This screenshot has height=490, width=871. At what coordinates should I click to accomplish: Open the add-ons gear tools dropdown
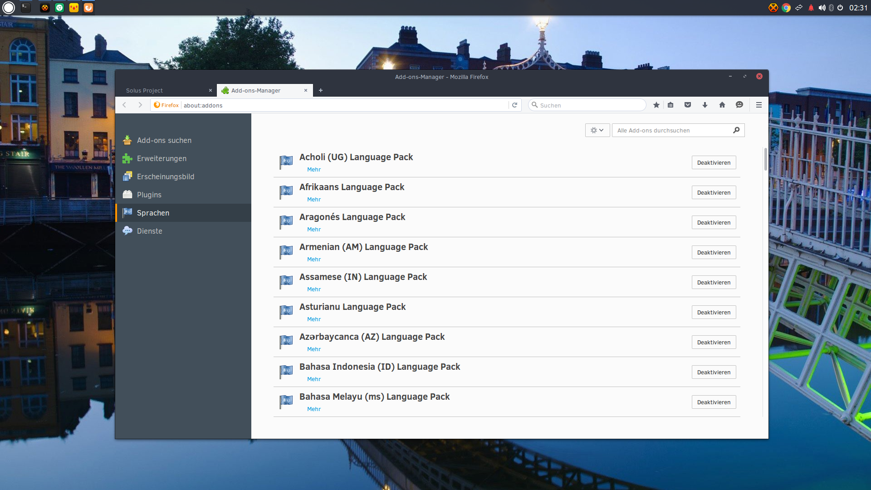point(597,130)
